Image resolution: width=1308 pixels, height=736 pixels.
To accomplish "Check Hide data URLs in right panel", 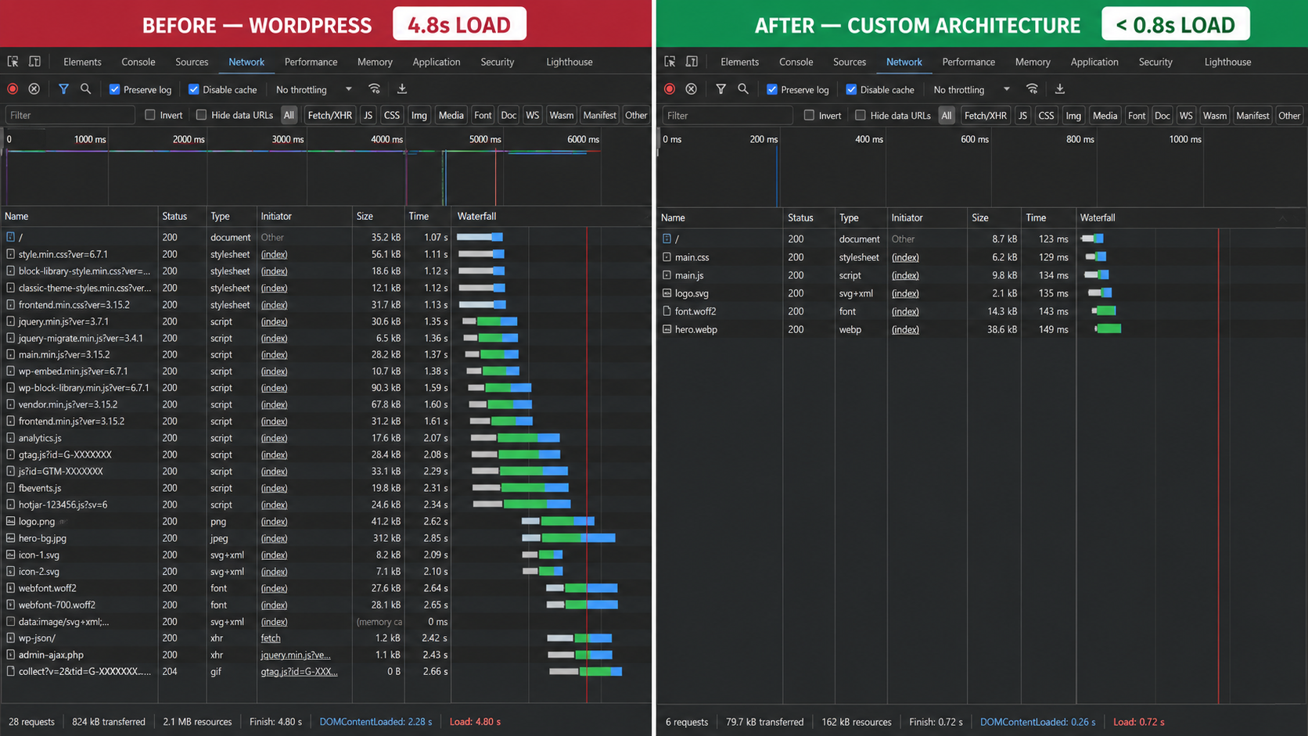I will click(861, 115).
